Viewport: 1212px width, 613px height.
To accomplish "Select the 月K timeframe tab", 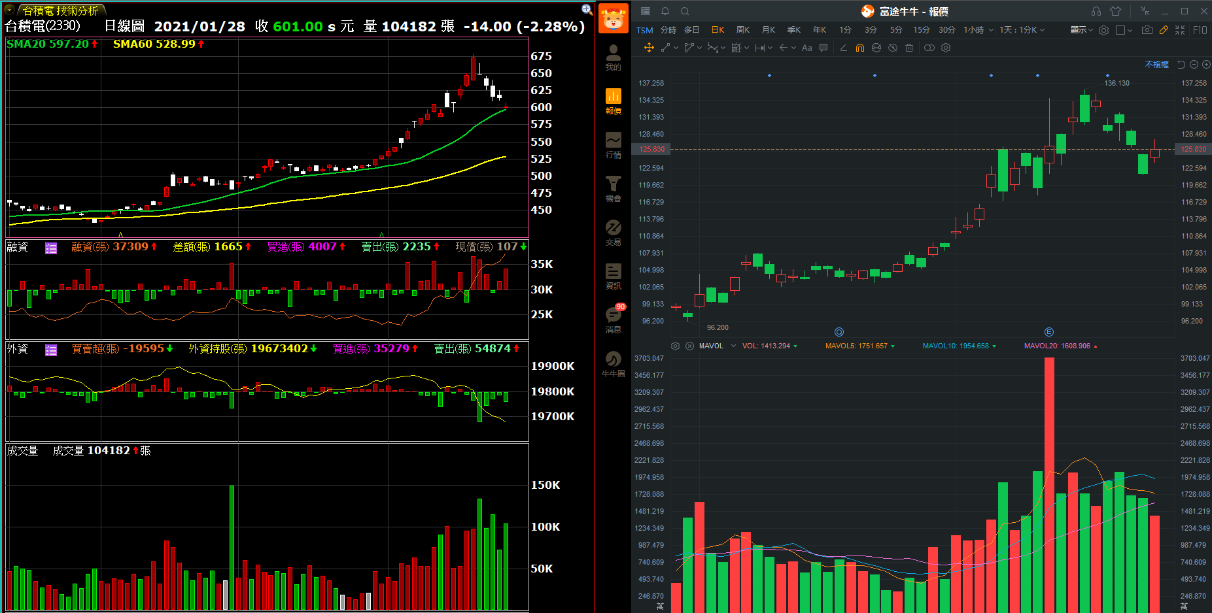I will (x=769, y=30).
